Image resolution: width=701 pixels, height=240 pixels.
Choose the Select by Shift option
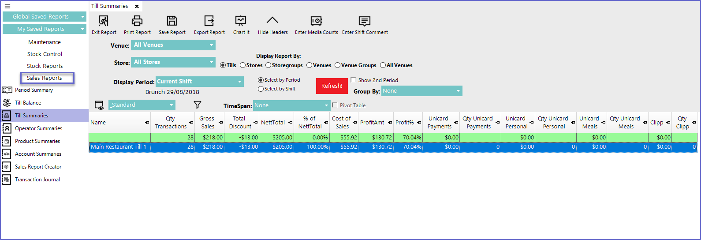261,89
